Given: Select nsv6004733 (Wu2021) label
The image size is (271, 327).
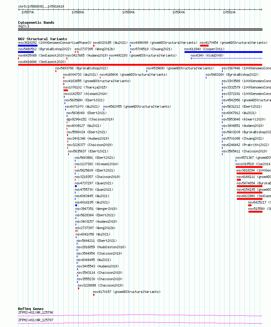Looking at the screenshot, I should click(x=80, y=75).
